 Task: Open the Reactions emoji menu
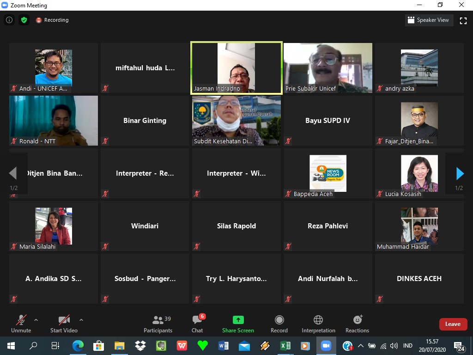click(x=357, y=320)
